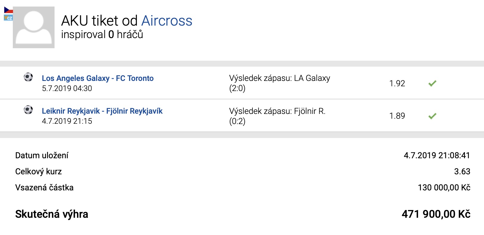Click the saved date 4.7.2019 21:08:41
Screen dimensions: 484x235
tap(437, 156)
